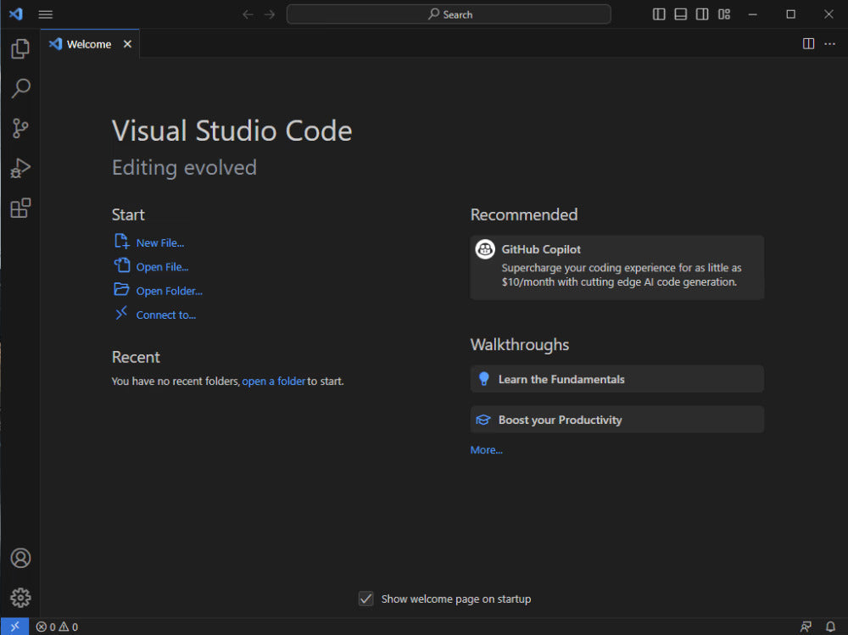This screenshot has height=635, width=848.
Task: Uncheck Show welcome page on startup
Action: coord(365,599)
